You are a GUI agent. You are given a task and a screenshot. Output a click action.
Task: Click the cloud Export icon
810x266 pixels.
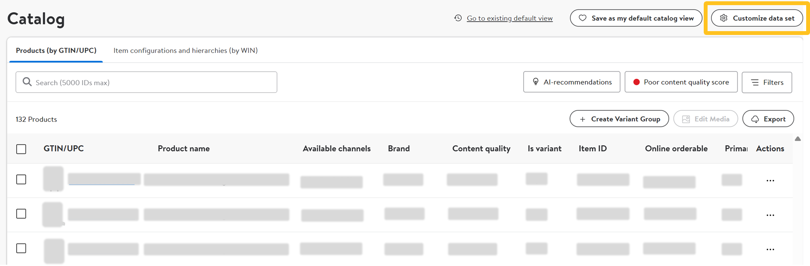pyautogui.click(x=755, y=119)
